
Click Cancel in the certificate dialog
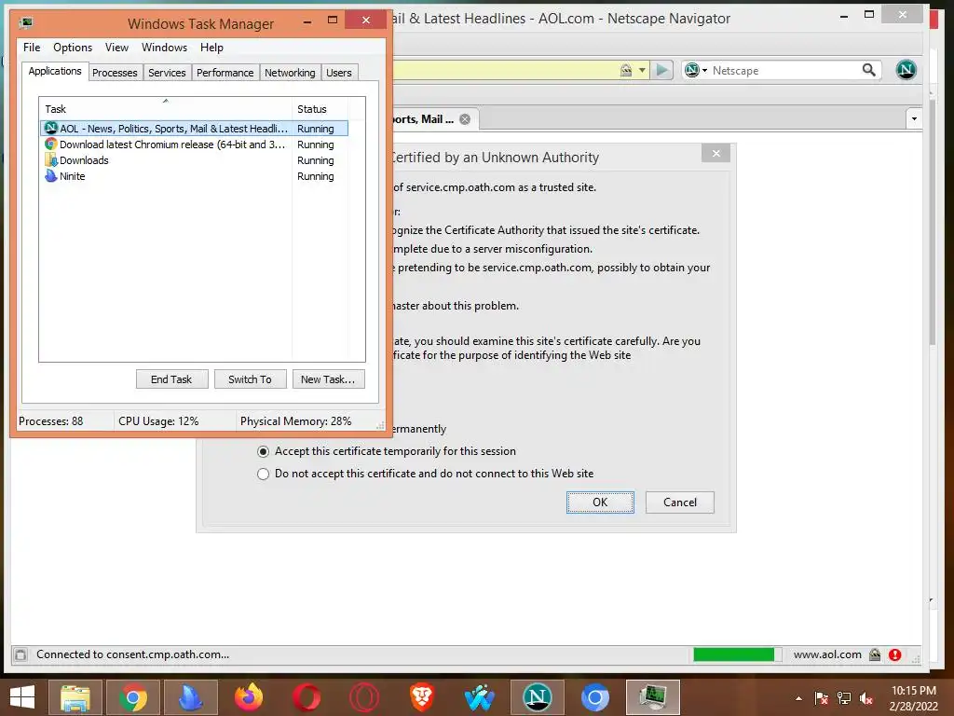click(679, 503)
